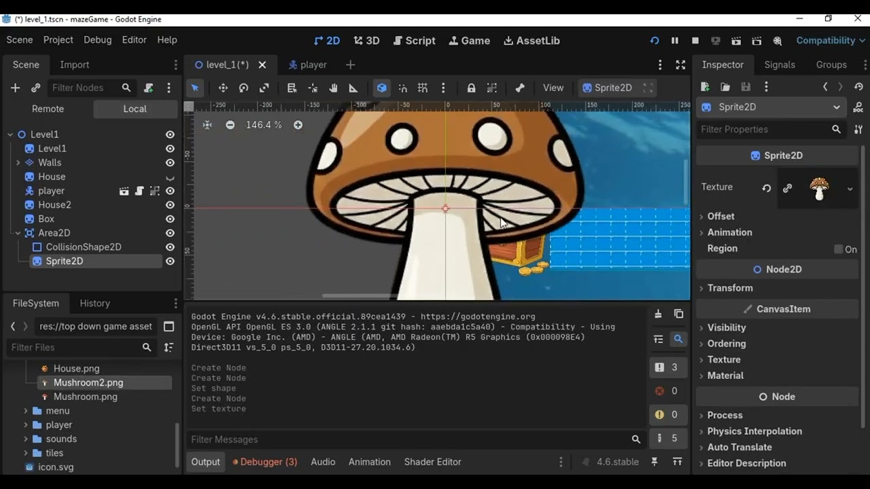This screenshot has height=489, width=870.
Task: Select the Pan hand tool
Action: pyautogui.click(x=333, y=88)
